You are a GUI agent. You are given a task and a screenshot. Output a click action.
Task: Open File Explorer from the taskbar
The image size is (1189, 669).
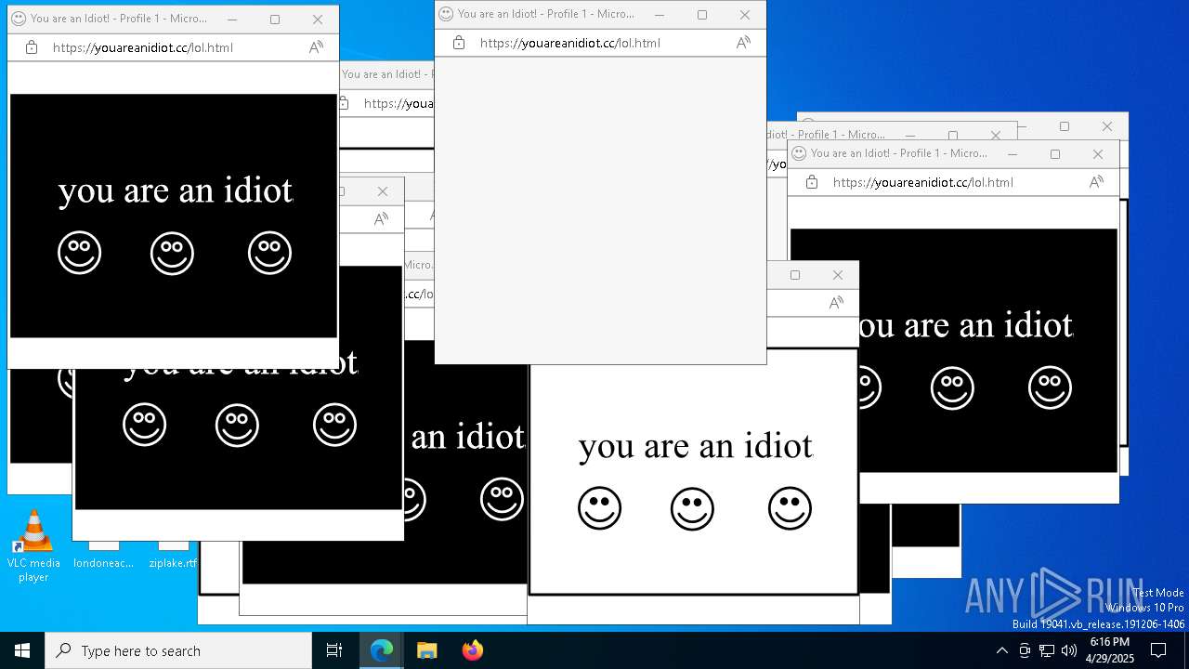click(x=426, y=650)
